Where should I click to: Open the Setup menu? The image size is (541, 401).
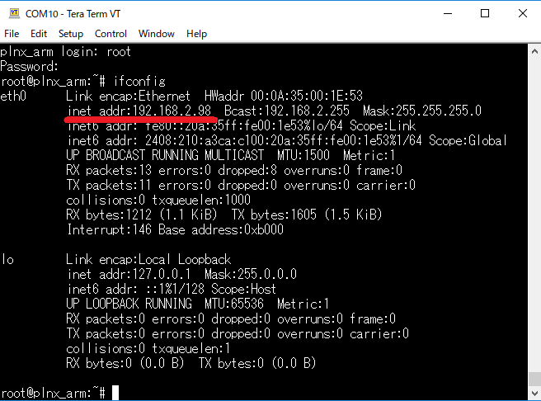pyautogui.click(x=71, y=34)
